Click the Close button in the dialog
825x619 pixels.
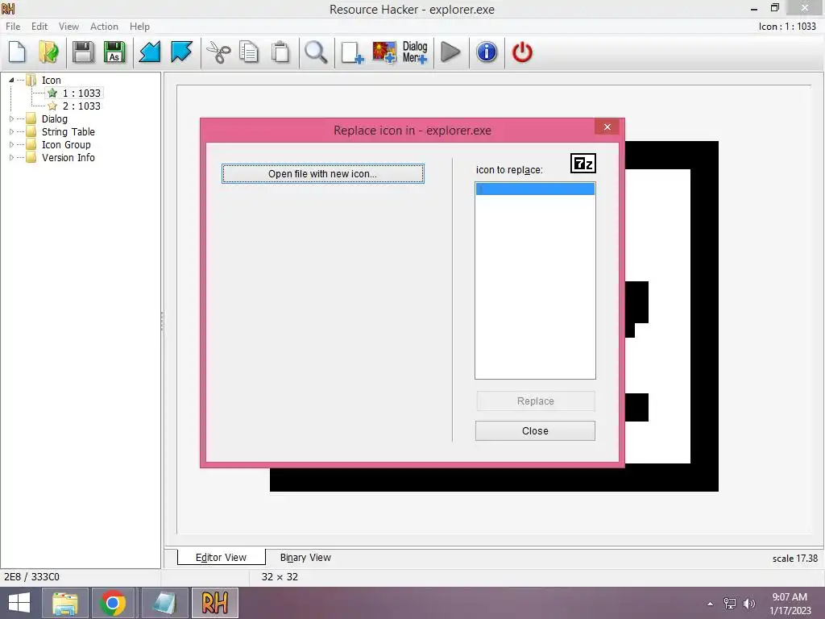pos(535,431)
